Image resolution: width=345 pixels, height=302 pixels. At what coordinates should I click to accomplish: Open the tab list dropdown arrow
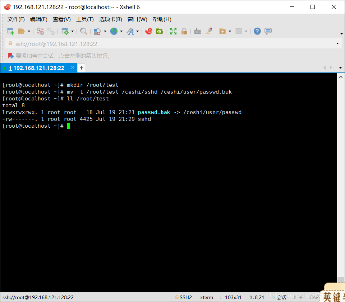pyautogui.click(x=340, y=68)
